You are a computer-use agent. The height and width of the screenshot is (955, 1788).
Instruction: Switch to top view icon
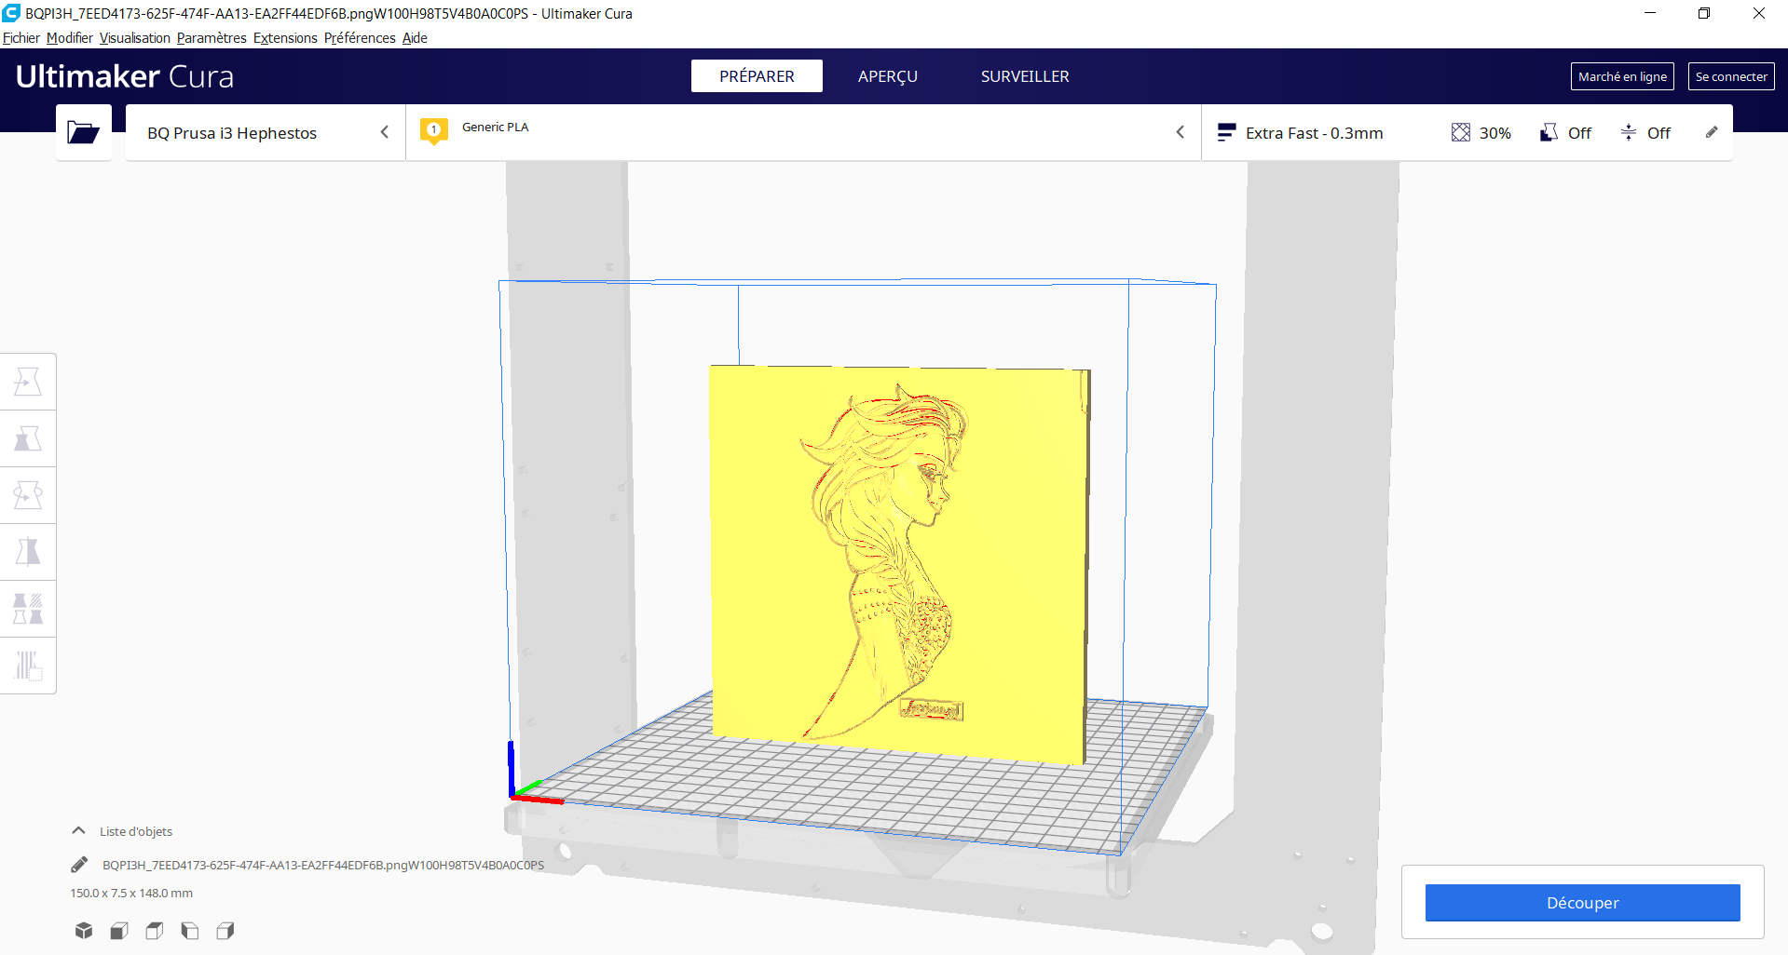[x=155, y=930]
